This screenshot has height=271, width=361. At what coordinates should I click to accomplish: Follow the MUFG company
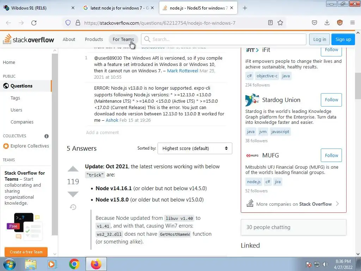click(331, 155)
